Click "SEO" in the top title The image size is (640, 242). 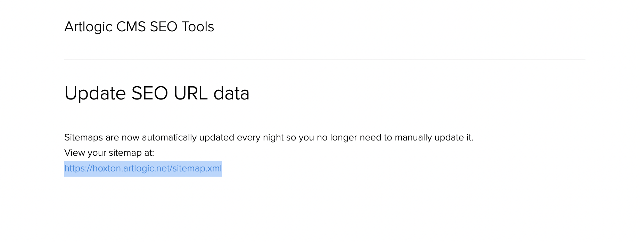(164, 27)
